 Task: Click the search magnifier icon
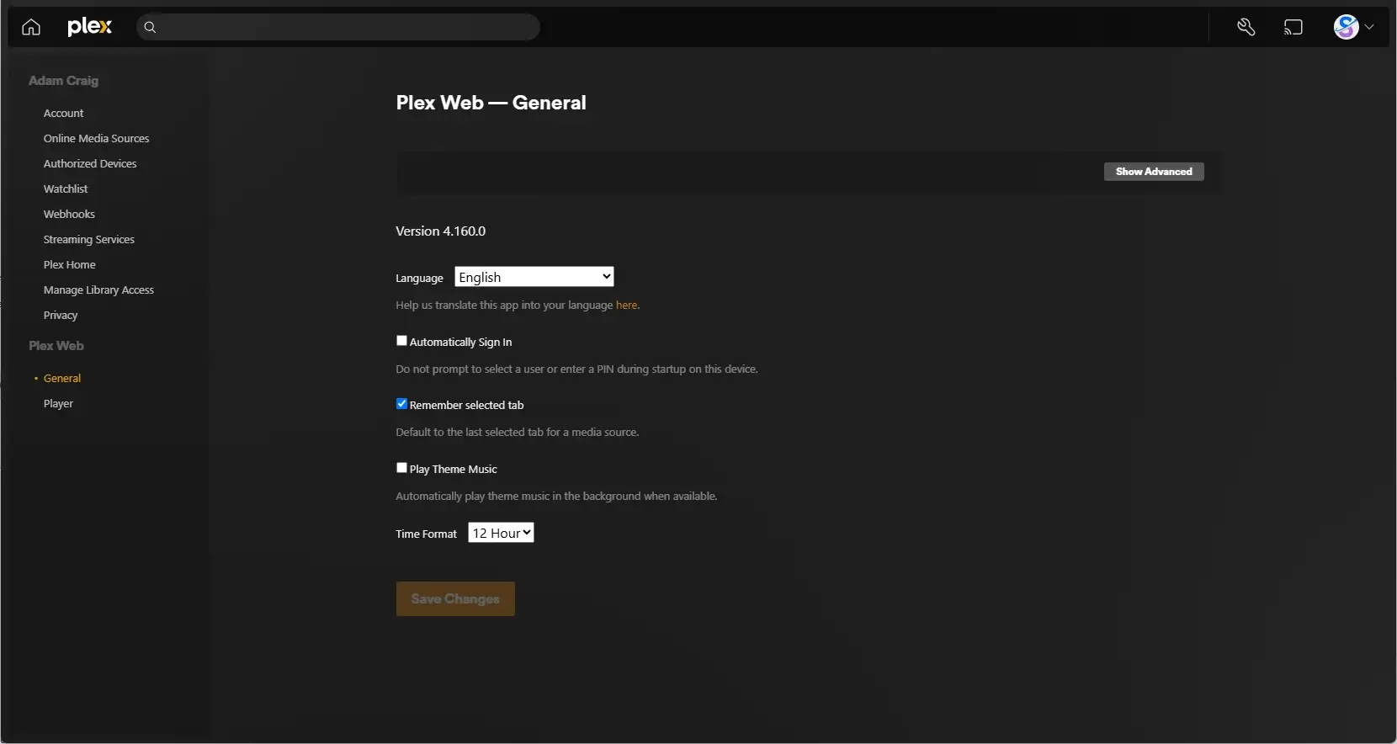[150, 28]
